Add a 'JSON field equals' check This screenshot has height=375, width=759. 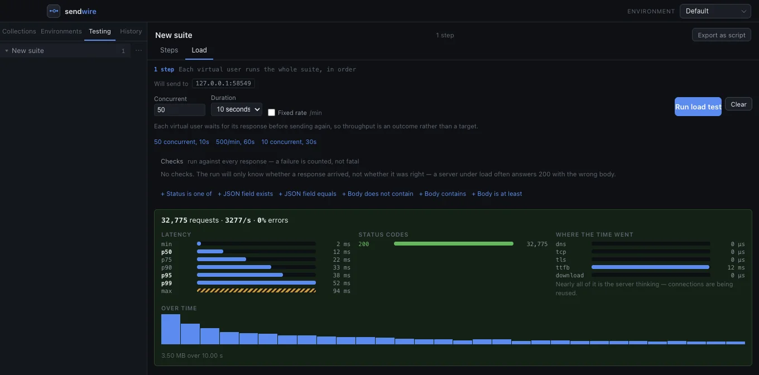[308, 194]
